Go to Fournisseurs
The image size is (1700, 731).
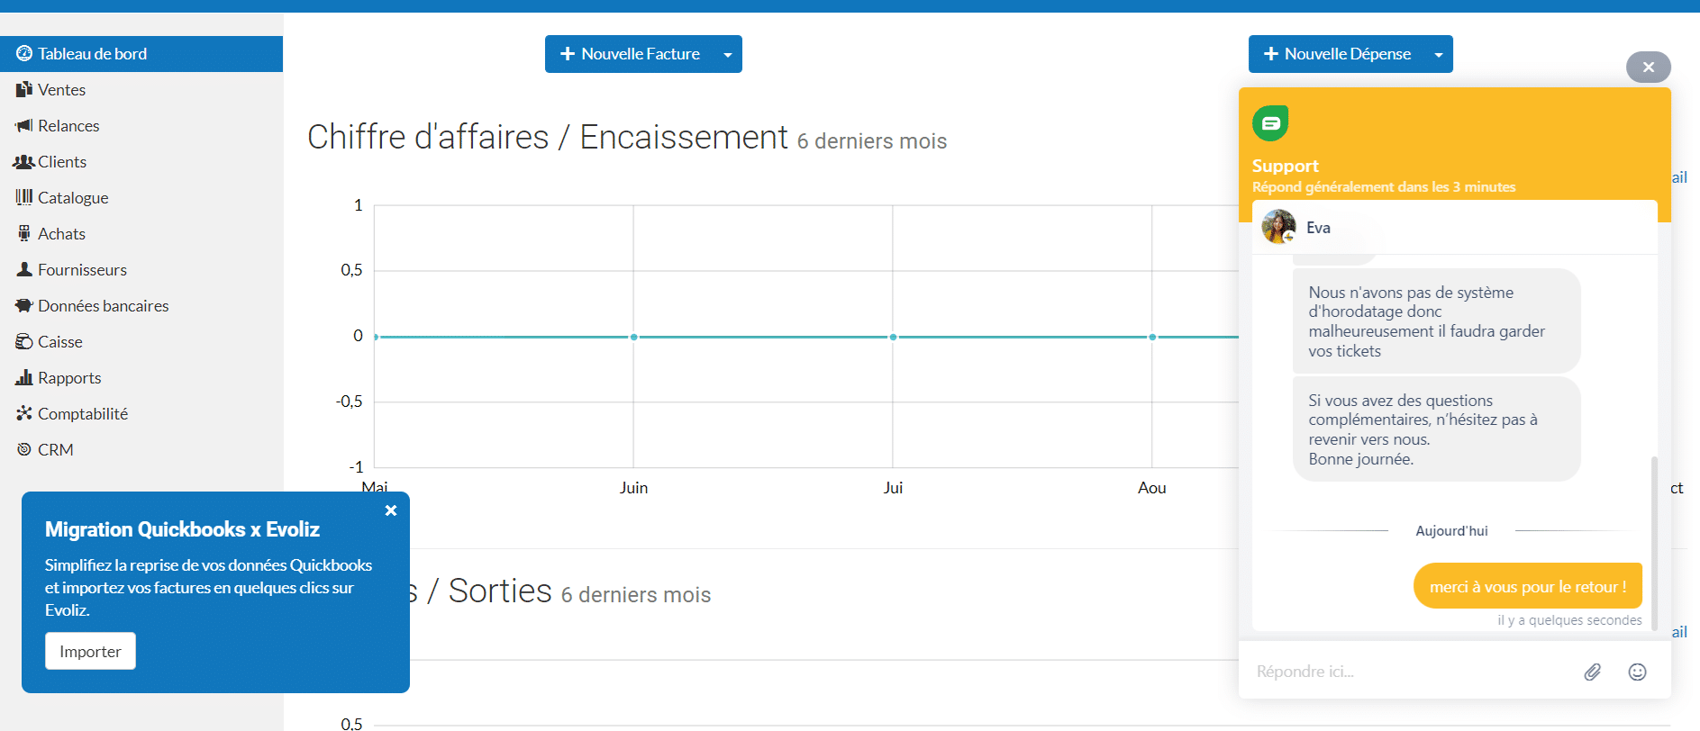[141, 270]
